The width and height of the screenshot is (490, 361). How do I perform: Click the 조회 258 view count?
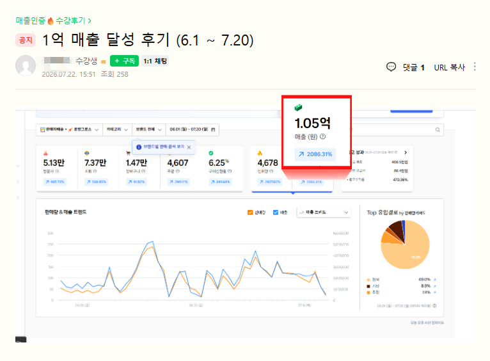pos(115,74)
